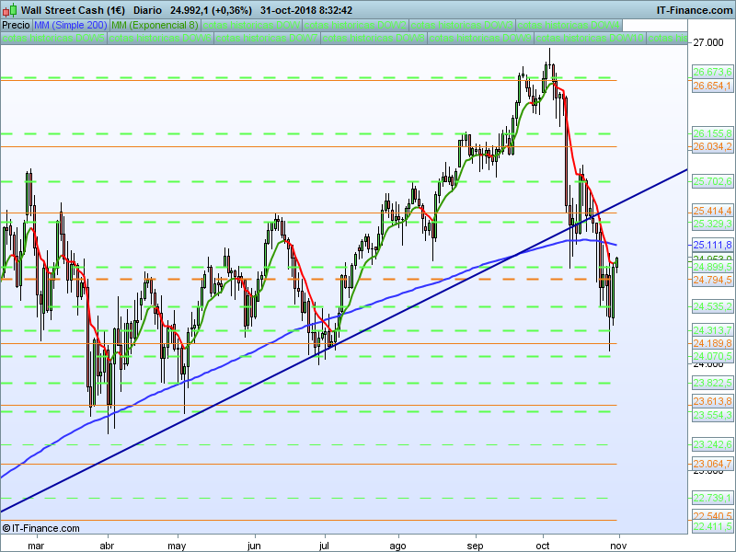Select the Precio tab
Viewport: 736px width, 552px height.
(16, 25)
